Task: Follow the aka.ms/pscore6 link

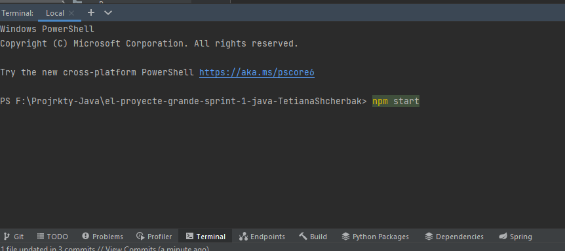Action: 257,72
